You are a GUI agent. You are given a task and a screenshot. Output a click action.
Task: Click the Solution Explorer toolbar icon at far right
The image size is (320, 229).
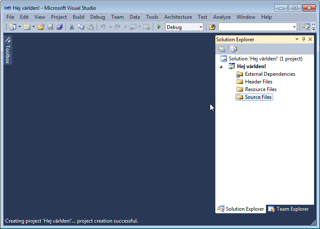(x=306, y=27)
